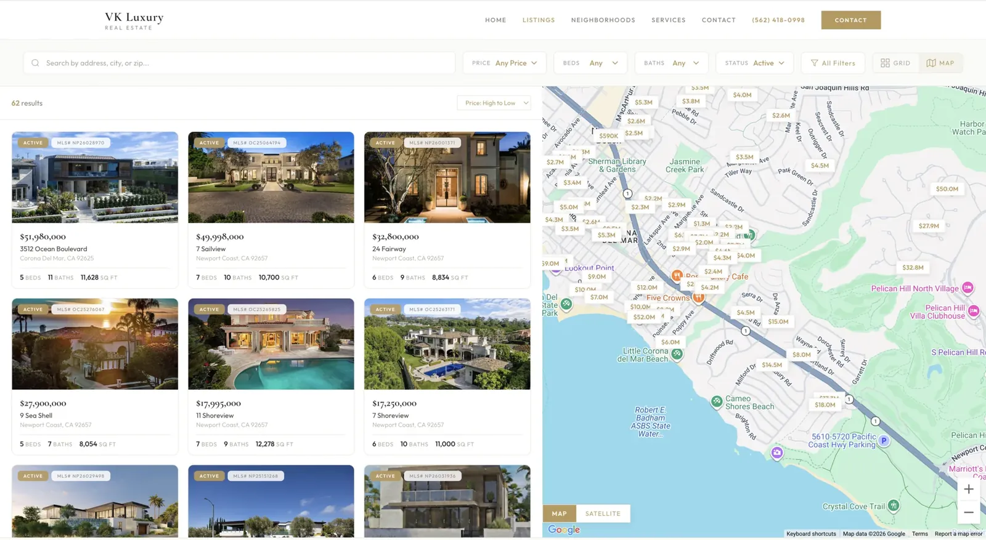Select the $4.5M marker near Sandcastle Dr
Screen dimensions: 986x540
coord(820,166)
